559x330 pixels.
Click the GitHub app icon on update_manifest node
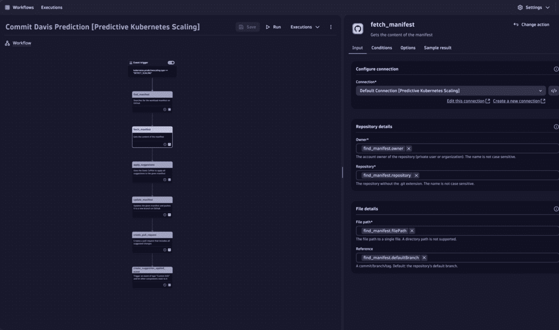(x=169, y=214)
